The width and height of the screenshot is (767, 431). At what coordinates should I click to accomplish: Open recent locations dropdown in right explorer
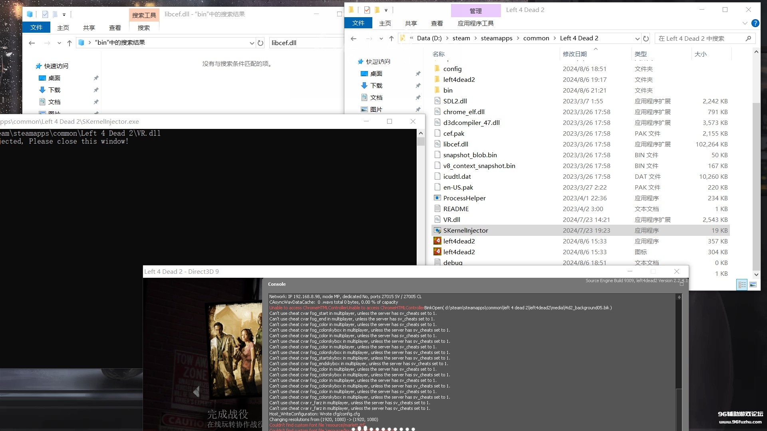coord(381,38)
